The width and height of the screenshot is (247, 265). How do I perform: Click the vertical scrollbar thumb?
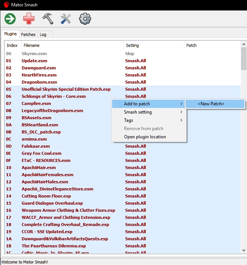pyautogui.click(x=244, y=58)
